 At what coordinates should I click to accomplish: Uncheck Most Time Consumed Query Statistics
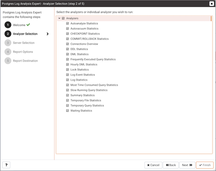67,85
